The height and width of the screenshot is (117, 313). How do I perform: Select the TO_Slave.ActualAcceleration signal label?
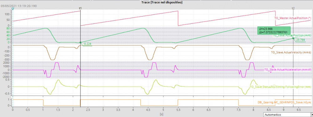click(288, 70)
